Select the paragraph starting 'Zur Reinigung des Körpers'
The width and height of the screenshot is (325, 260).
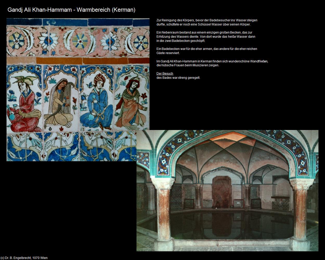[207, 22]
